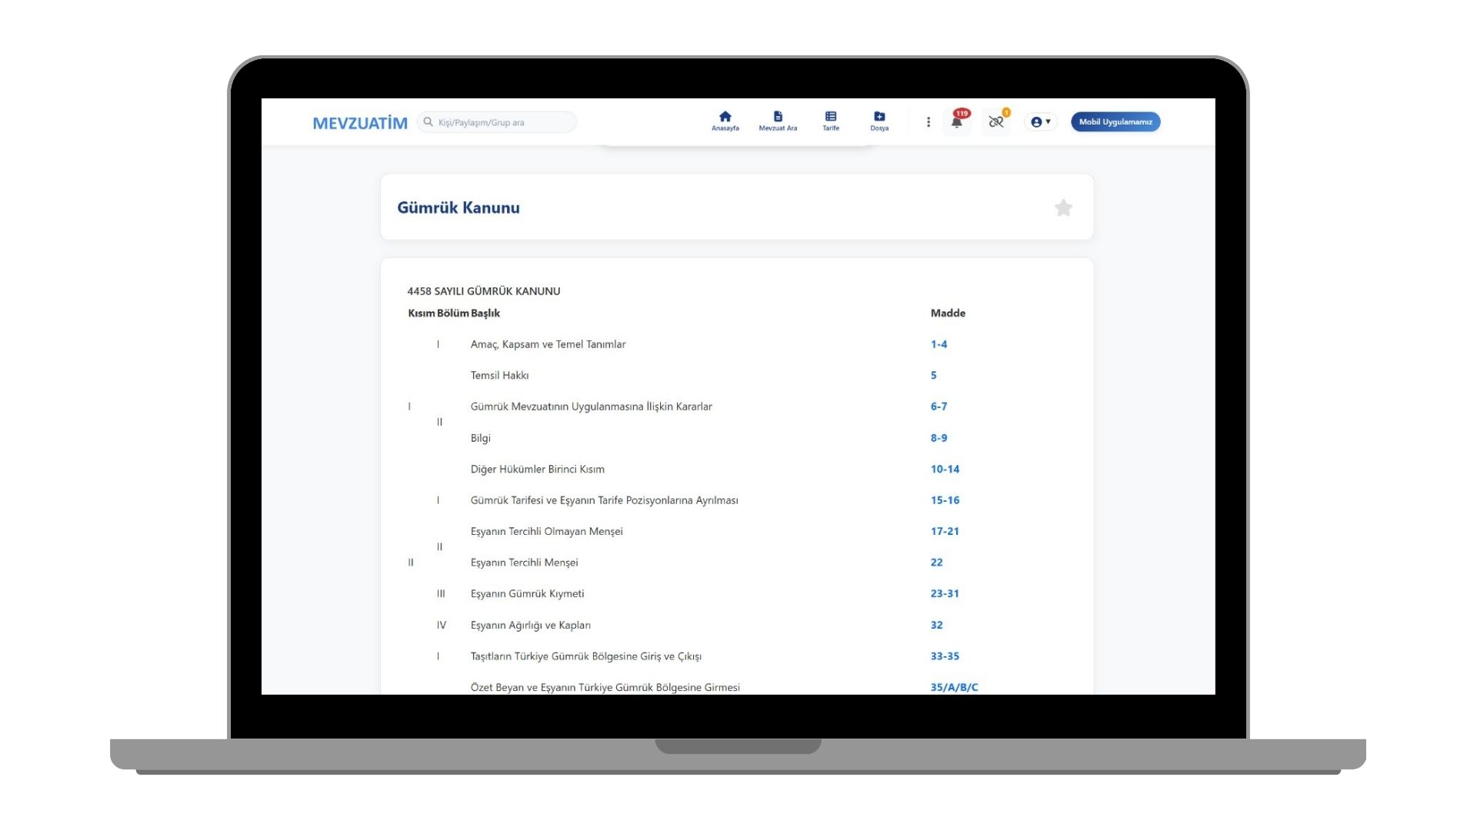Focus the Kişi/Paylaşım/Grup ara search field
This screenshot has height=830, width=1477.
click(x=500, y=122)
